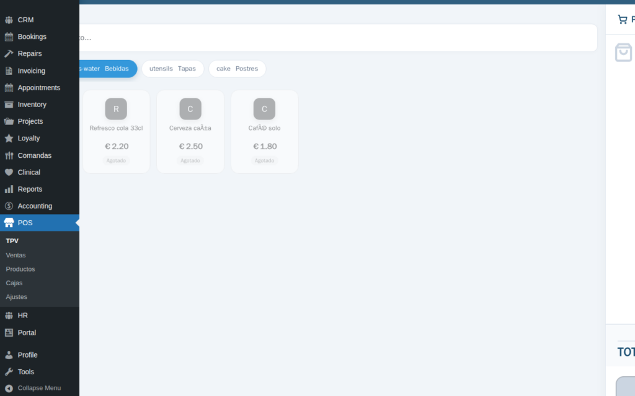Open the Cajas link
Screen dimensions: 635x396
pos(15,283)
